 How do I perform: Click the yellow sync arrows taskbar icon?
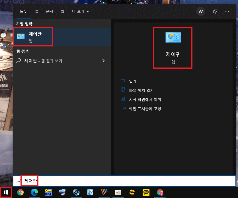tap(132, 193)
